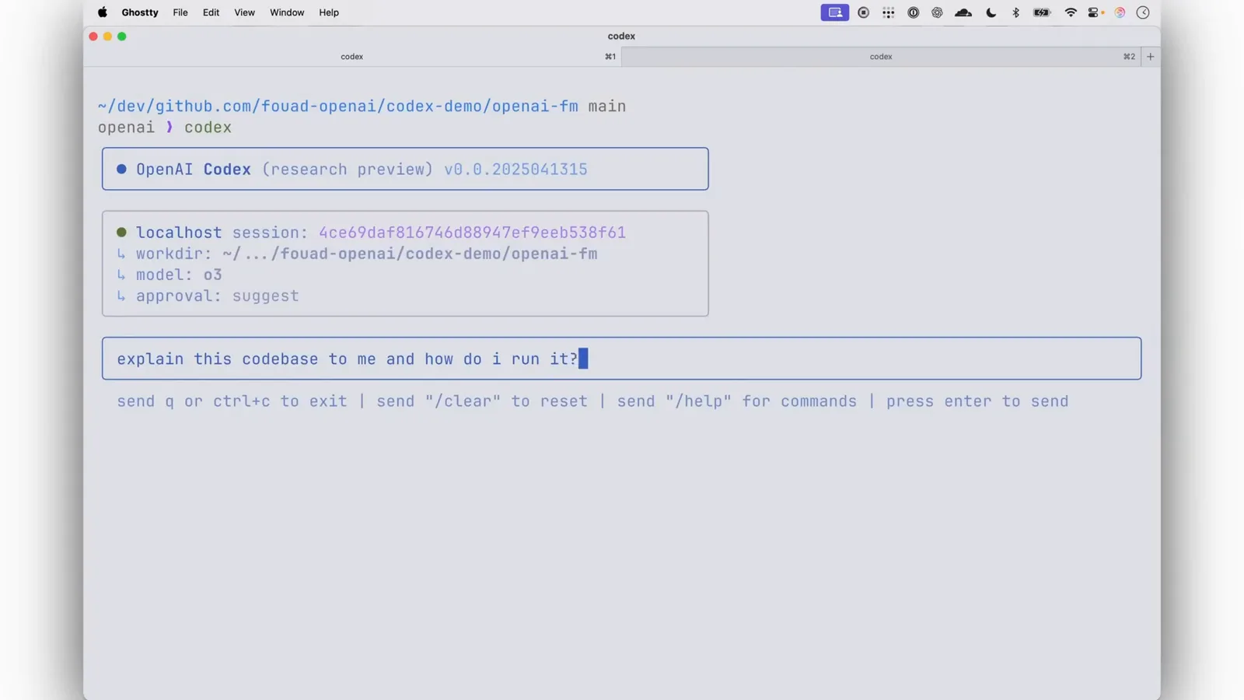Click the version text v0.0.2025041315
The height and width of the screenshot is (700, 1244).
[515, 170]
